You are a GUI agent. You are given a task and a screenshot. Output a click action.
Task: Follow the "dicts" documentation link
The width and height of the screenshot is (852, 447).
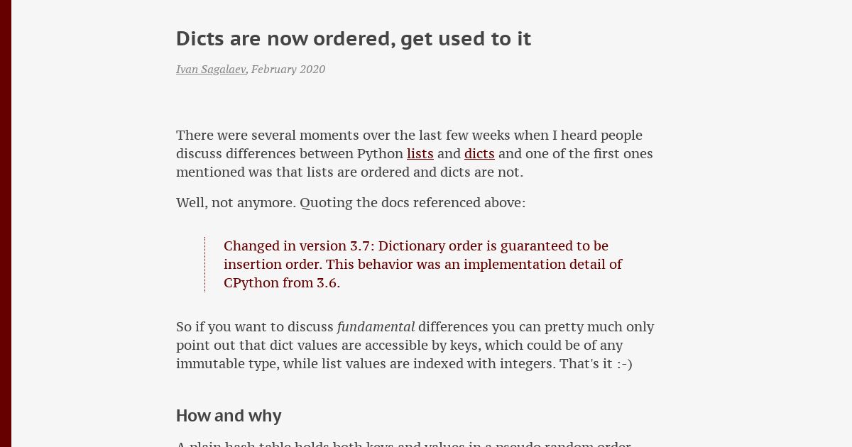click(x=479, y=154)
